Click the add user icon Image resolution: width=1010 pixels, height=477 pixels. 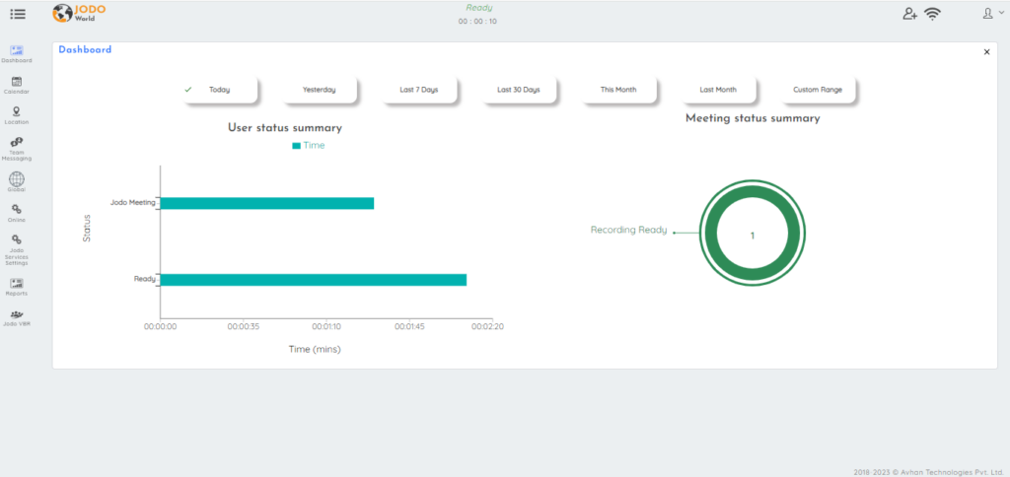[909, 14]
